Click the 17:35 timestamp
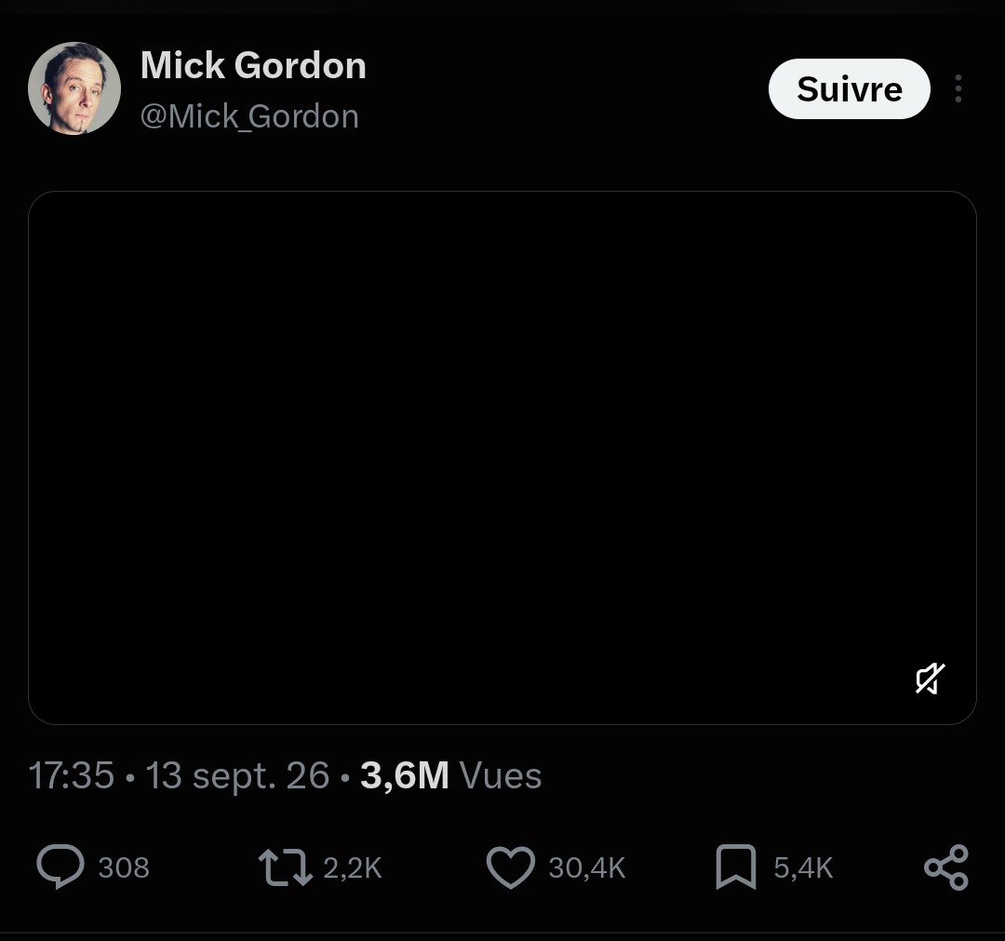Screen dimensions: 1005x941 pyautogui.click(x=71, y=775)
